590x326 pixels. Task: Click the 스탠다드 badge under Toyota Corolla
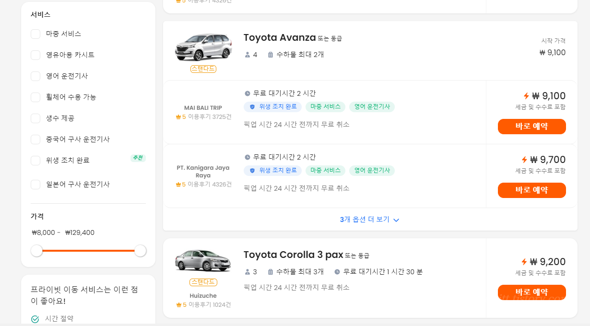point(203,282)
